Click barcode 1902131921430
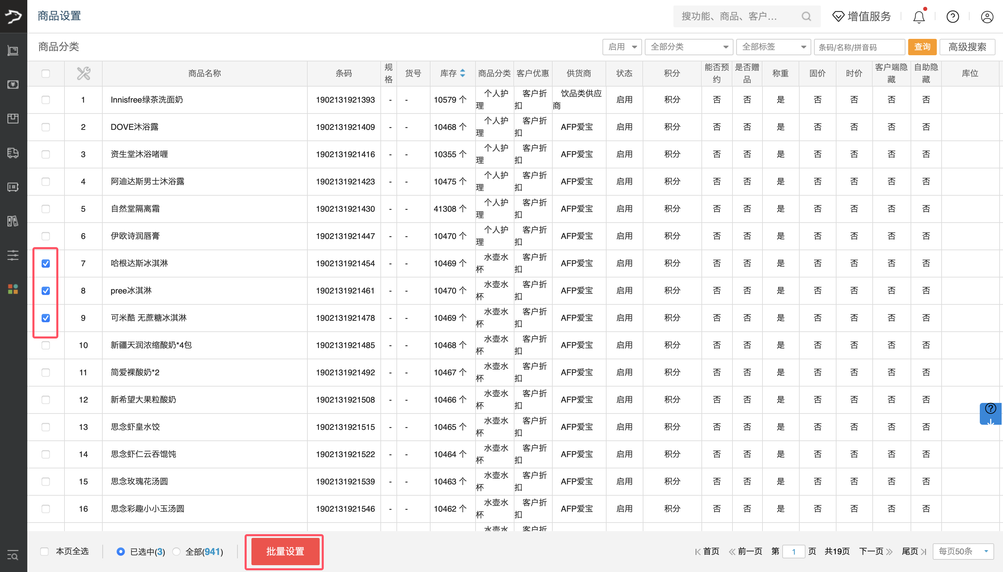The height and width of the screenshot is (572, 1003). (x=345, y=209)
